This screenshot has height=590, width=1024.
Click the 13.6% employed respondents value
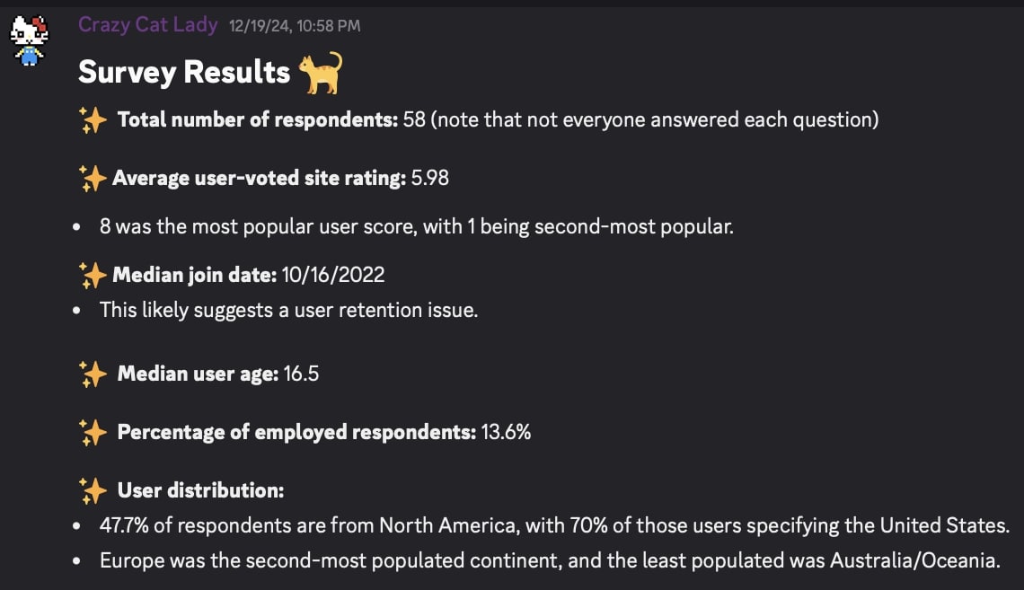click(x=506, y=432)
